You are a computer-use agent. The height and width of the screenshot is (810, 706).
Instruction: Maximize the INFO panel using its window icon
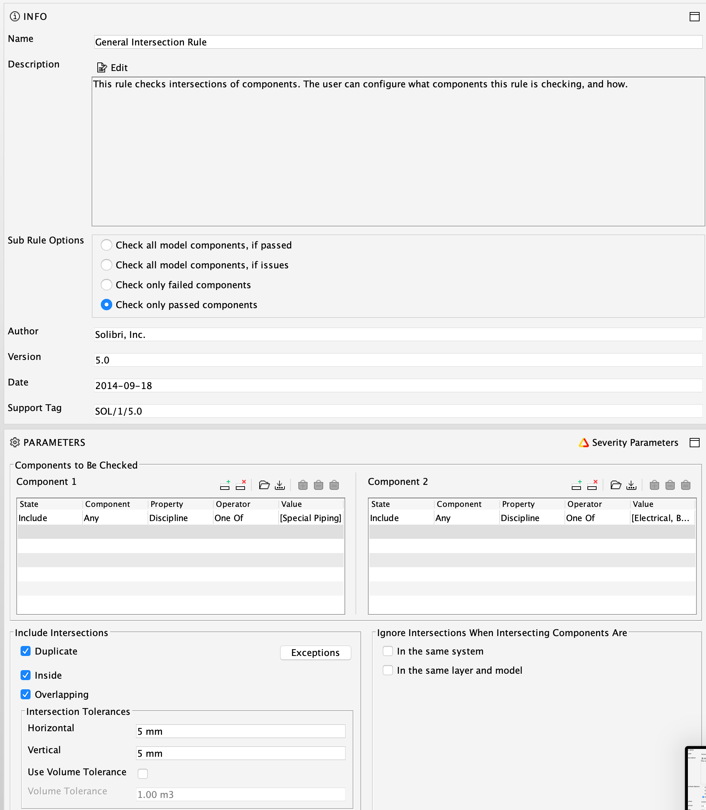(694, 17)
